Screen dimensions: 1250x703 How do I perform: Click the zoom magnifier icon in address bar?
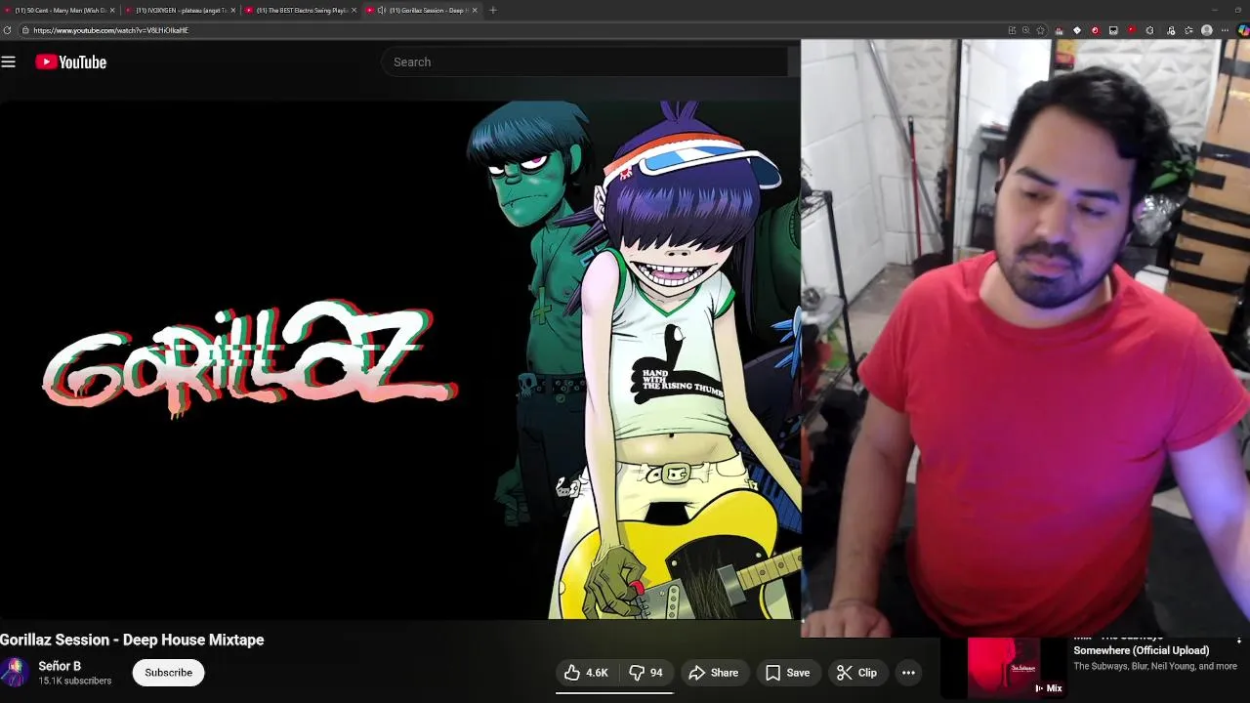(1025, 30)
